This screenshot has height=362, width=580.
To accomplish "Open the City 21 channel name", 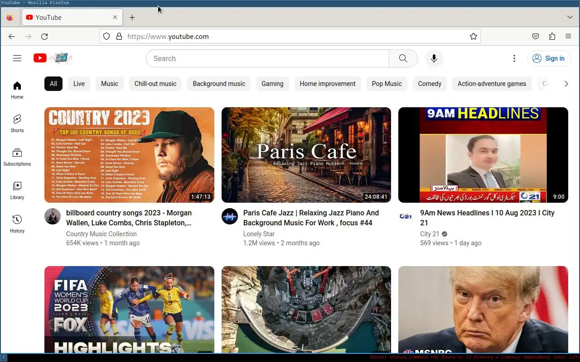I will click(x=430, y=234).
